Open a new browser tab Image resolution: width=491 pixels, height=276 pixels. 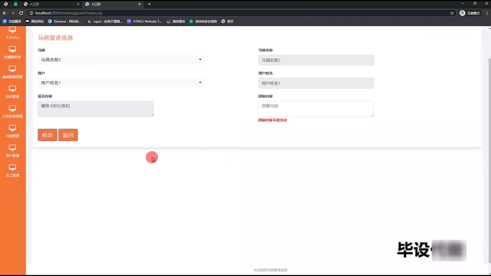tap(149, 4)
